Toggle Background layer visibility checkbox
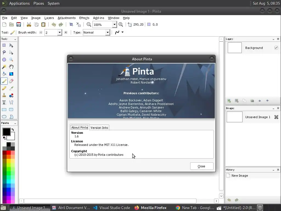Screen dimensions: 281x211 276,48
